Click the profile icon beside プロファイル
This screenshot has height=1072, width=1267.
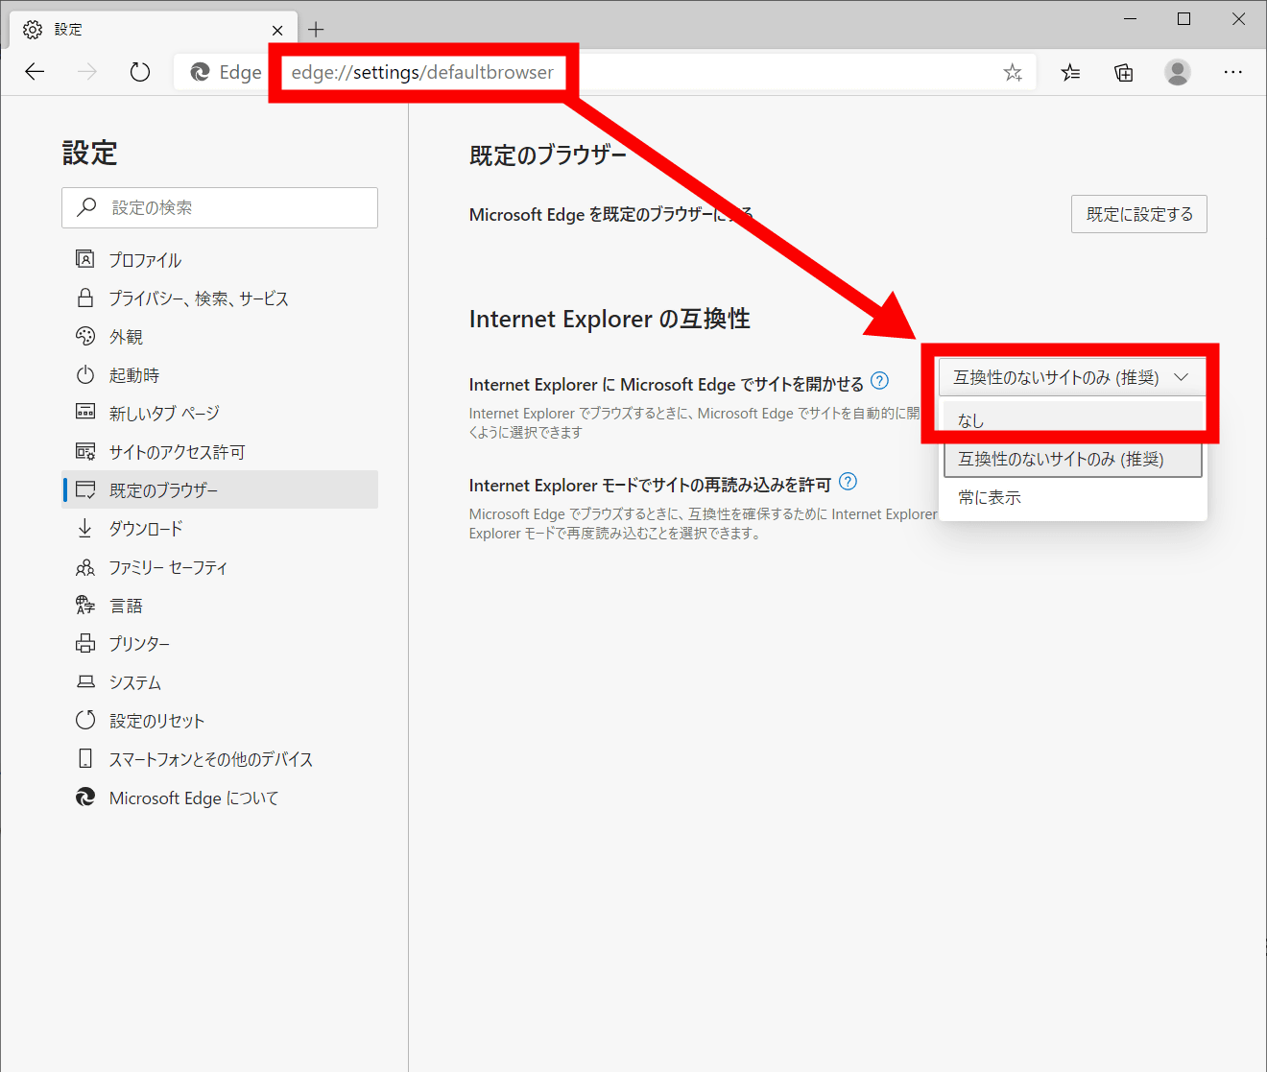pos(85,259)
